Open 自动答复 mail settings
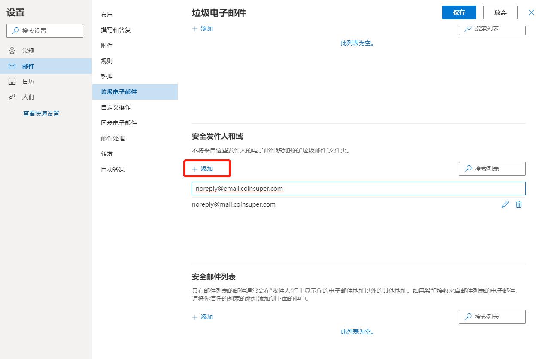The height and width of the screenshot is (359, 540). coord(135,169)
